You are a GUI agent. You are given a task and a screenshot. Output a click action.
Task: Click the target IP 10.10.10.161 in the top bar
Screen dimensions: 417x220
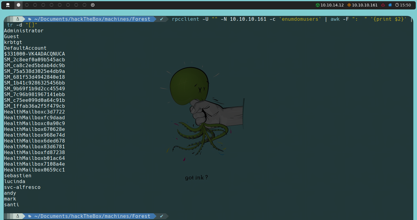pyautogui.click(x=365, y=5)
